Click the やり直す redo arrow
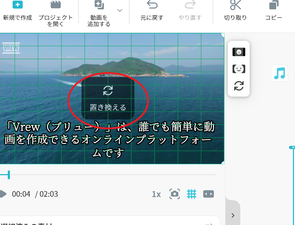The width and height of the screenshot is (295, 225). [x=190, y=5]
